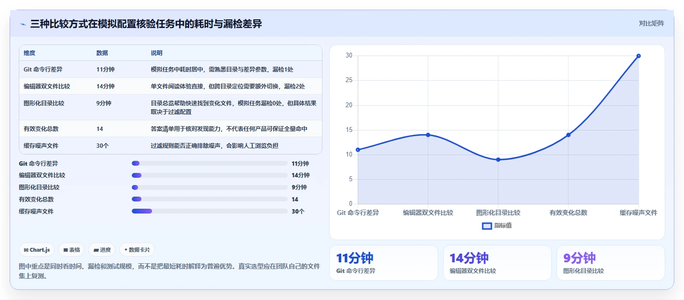Viewport: 684px width, 300px height.
Task: Click the 维度 table column header
Action: pyautogui.click(x=29, y=53)
